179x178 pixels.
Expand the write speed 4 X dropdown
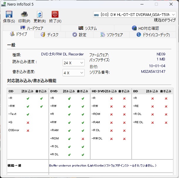tap(73, 73)
